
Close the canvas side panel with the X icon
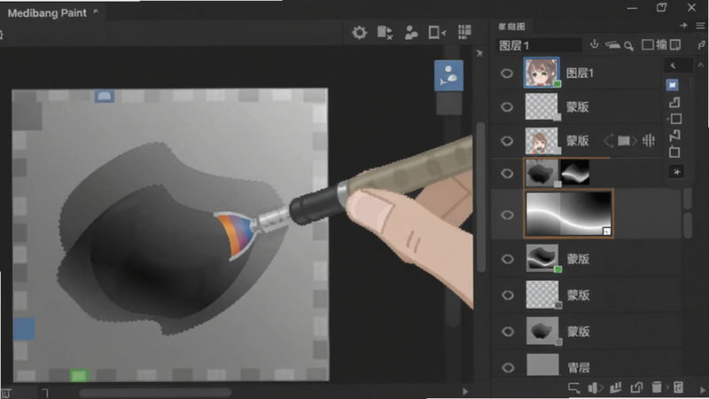[x=479, y=53]
